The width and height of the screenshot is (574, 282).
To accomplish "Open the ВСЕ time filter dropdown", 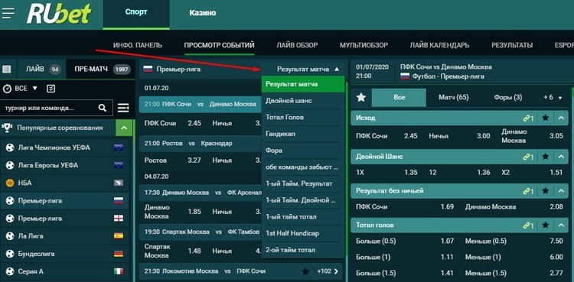I will (x=25, y=88).
